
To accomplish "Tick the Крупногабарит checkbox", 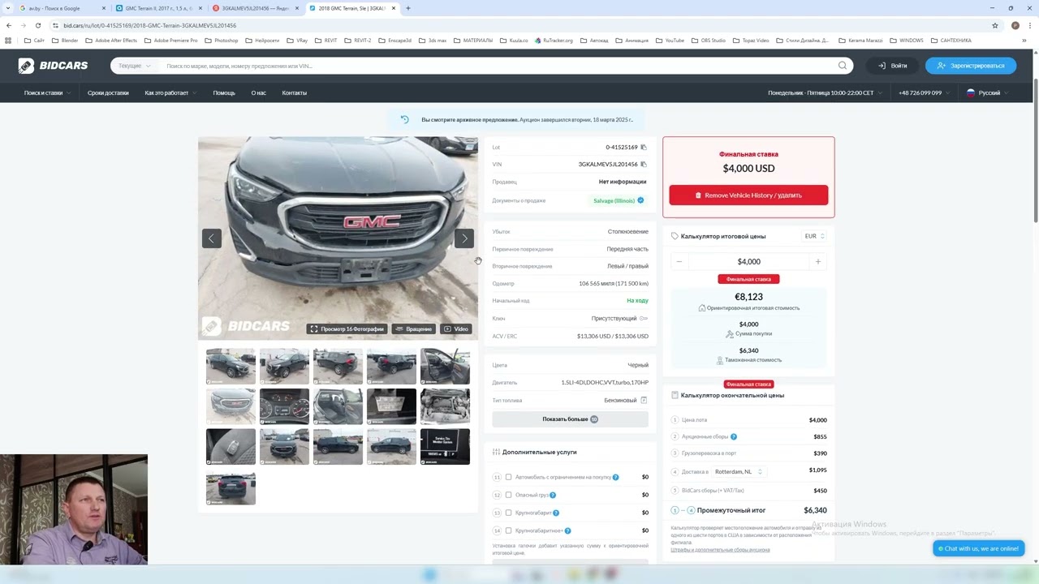I will (x=509, y=513).
